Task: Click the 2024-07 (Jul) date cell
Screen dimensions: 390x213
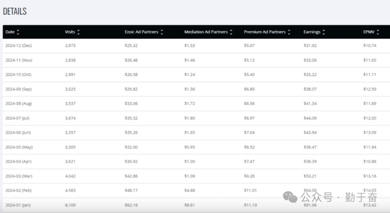Action: coord(17,118)
